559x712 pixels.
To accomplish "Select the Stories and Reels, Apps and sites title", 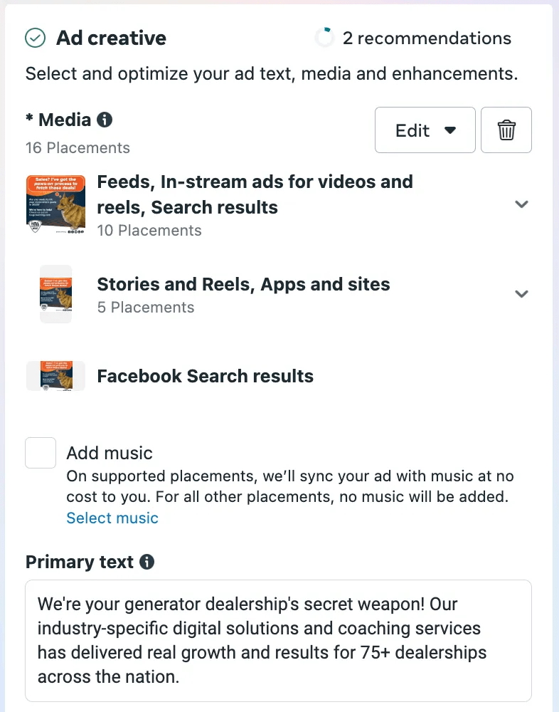I will [x=243, y=284].
